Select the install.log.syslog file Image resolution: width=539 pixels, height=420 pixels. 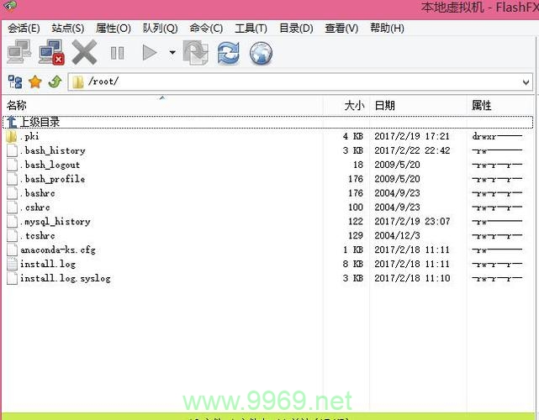click(x=66, y=278)
